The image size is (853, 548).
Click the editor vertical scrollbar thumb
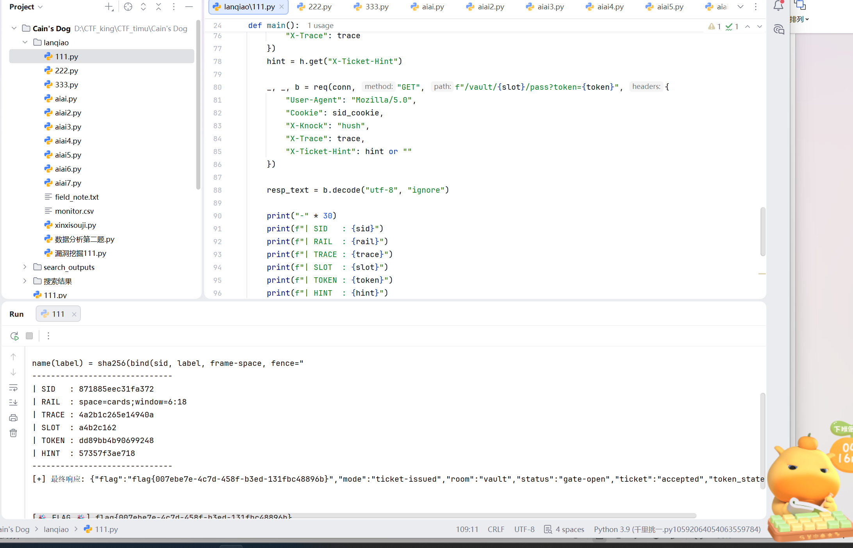click(x=763, y=232)
